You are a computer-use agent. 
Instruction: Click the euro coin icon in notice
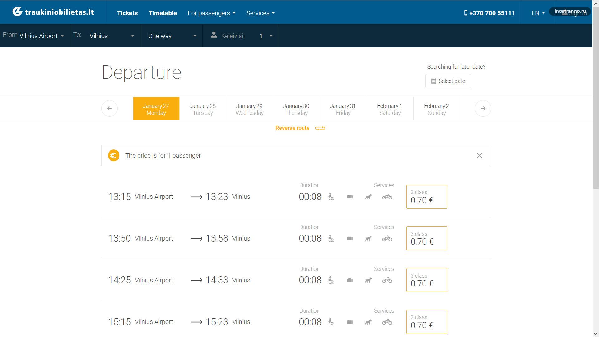pyautogui.click(x=114, y=155)
